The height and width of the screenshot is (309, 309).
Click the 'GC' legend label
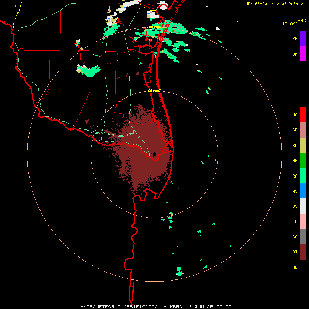click(295, 237)
